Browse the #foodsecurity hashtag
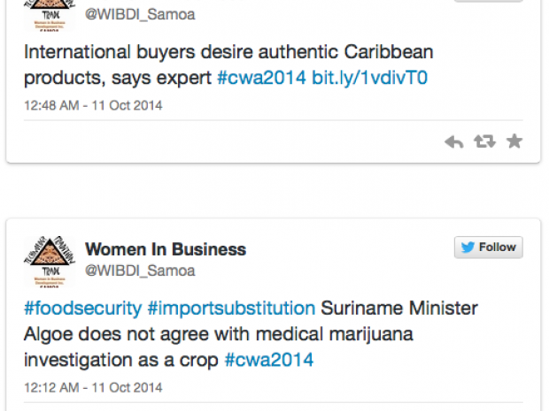 [x=82, y=308]
